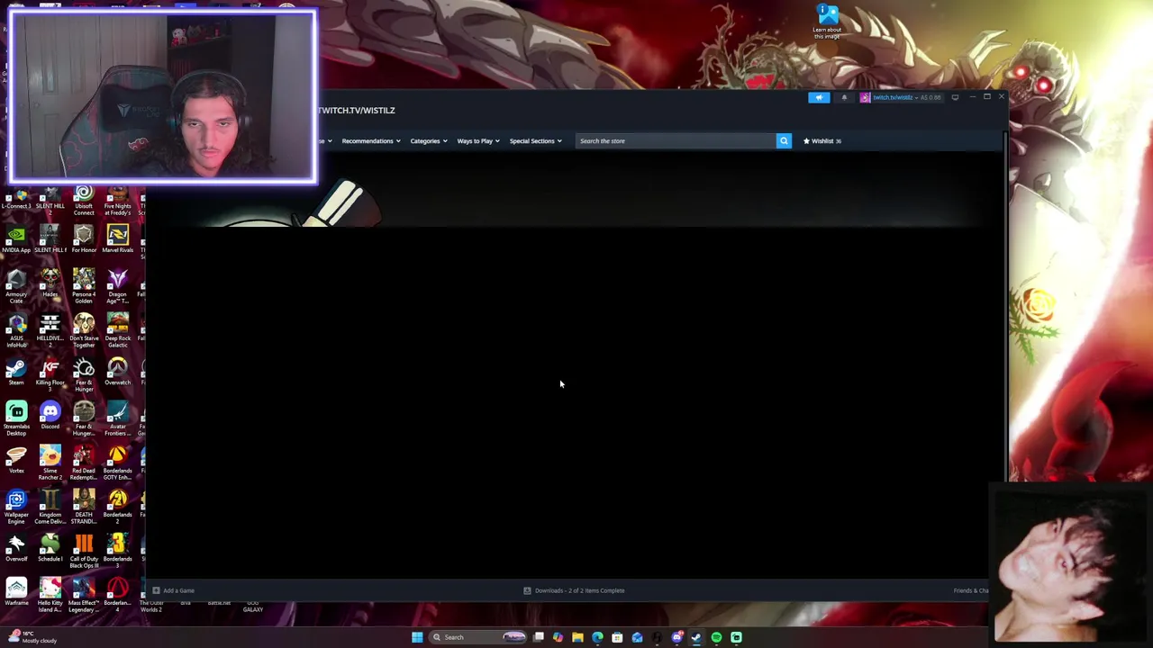
Task: Launch the Avatar Frontiers desktop shortcut
Action: (x=117, y=418)
